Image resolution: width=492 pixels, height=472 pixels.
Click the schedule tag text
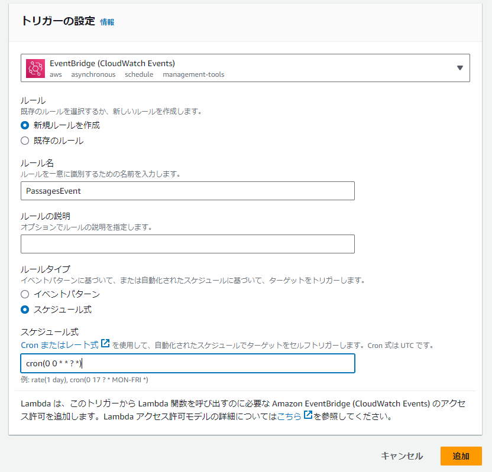139,74
